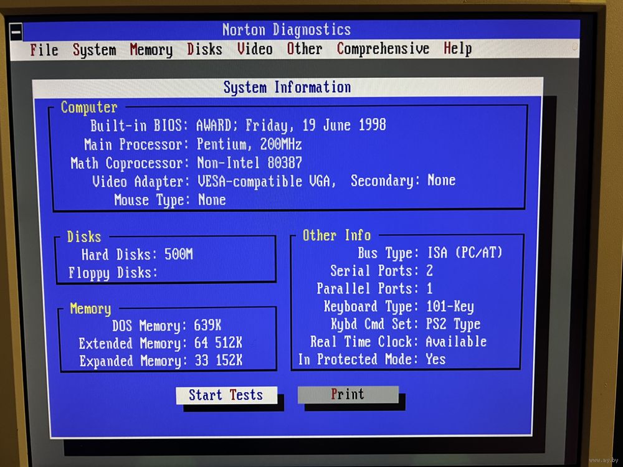Image resolution: width=623 pixels, height=467 pixels.
Task: Click the Other Info group heading
Action: coord(337,235)
